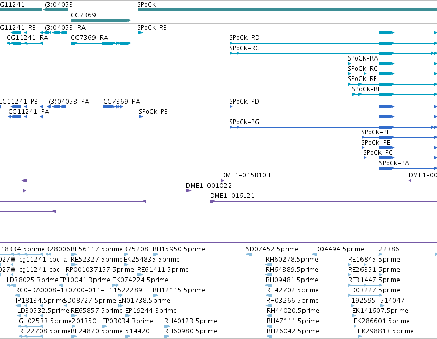Click EST label 22386
Viewport: 437px width, 339px height.
[389, 249]
